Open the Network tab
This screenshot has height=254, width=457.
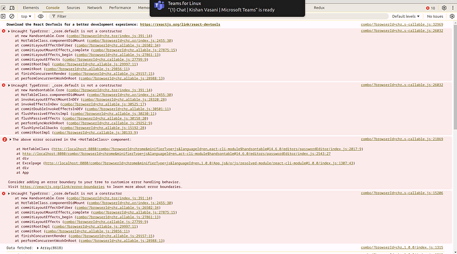[95, 8]
